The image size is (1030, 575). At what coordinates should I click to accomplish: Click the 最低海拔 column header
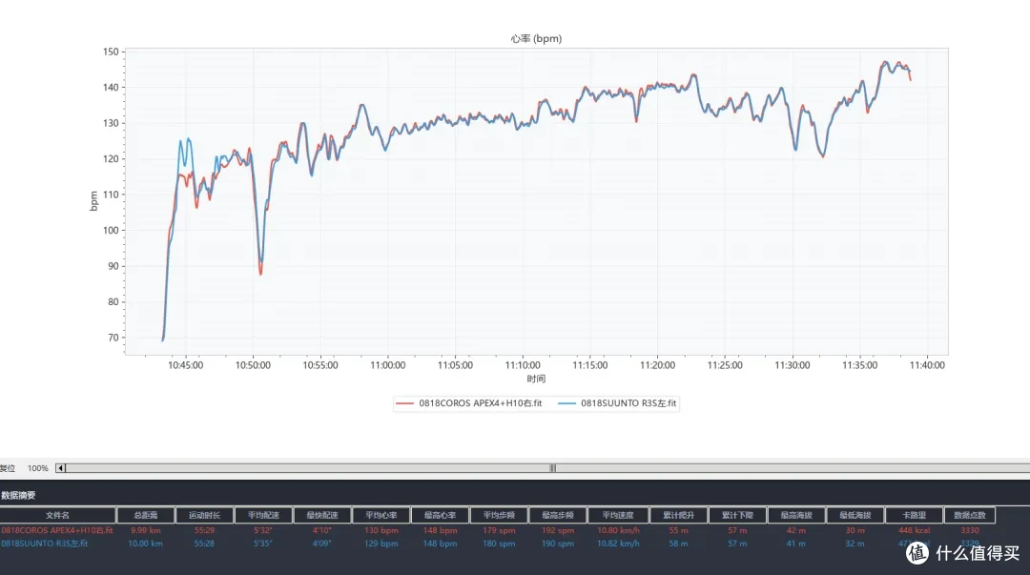(x=855, y=515)
